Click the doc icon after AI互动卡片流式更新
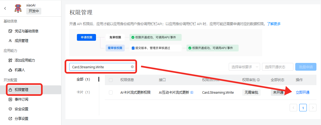The width and height of the screenshot is (321, 125). (192, 93)
